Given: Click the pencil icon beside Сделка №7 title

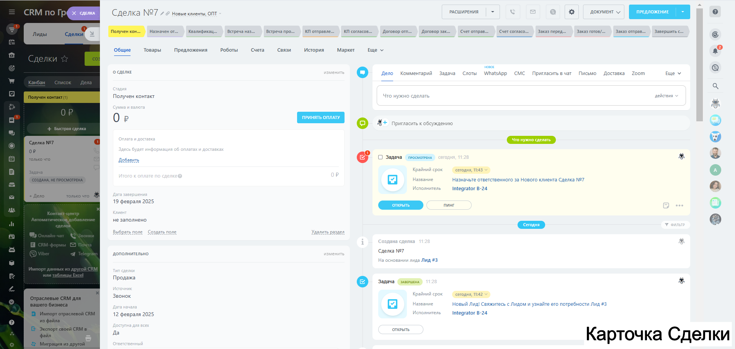Looking at the screenshot, I should pyautogui.click(x=162, y=13).
